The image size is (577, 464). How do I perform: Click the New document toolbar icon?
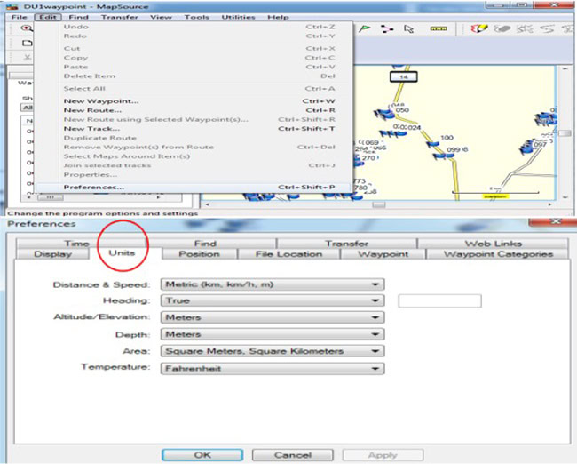pos(28,44)
